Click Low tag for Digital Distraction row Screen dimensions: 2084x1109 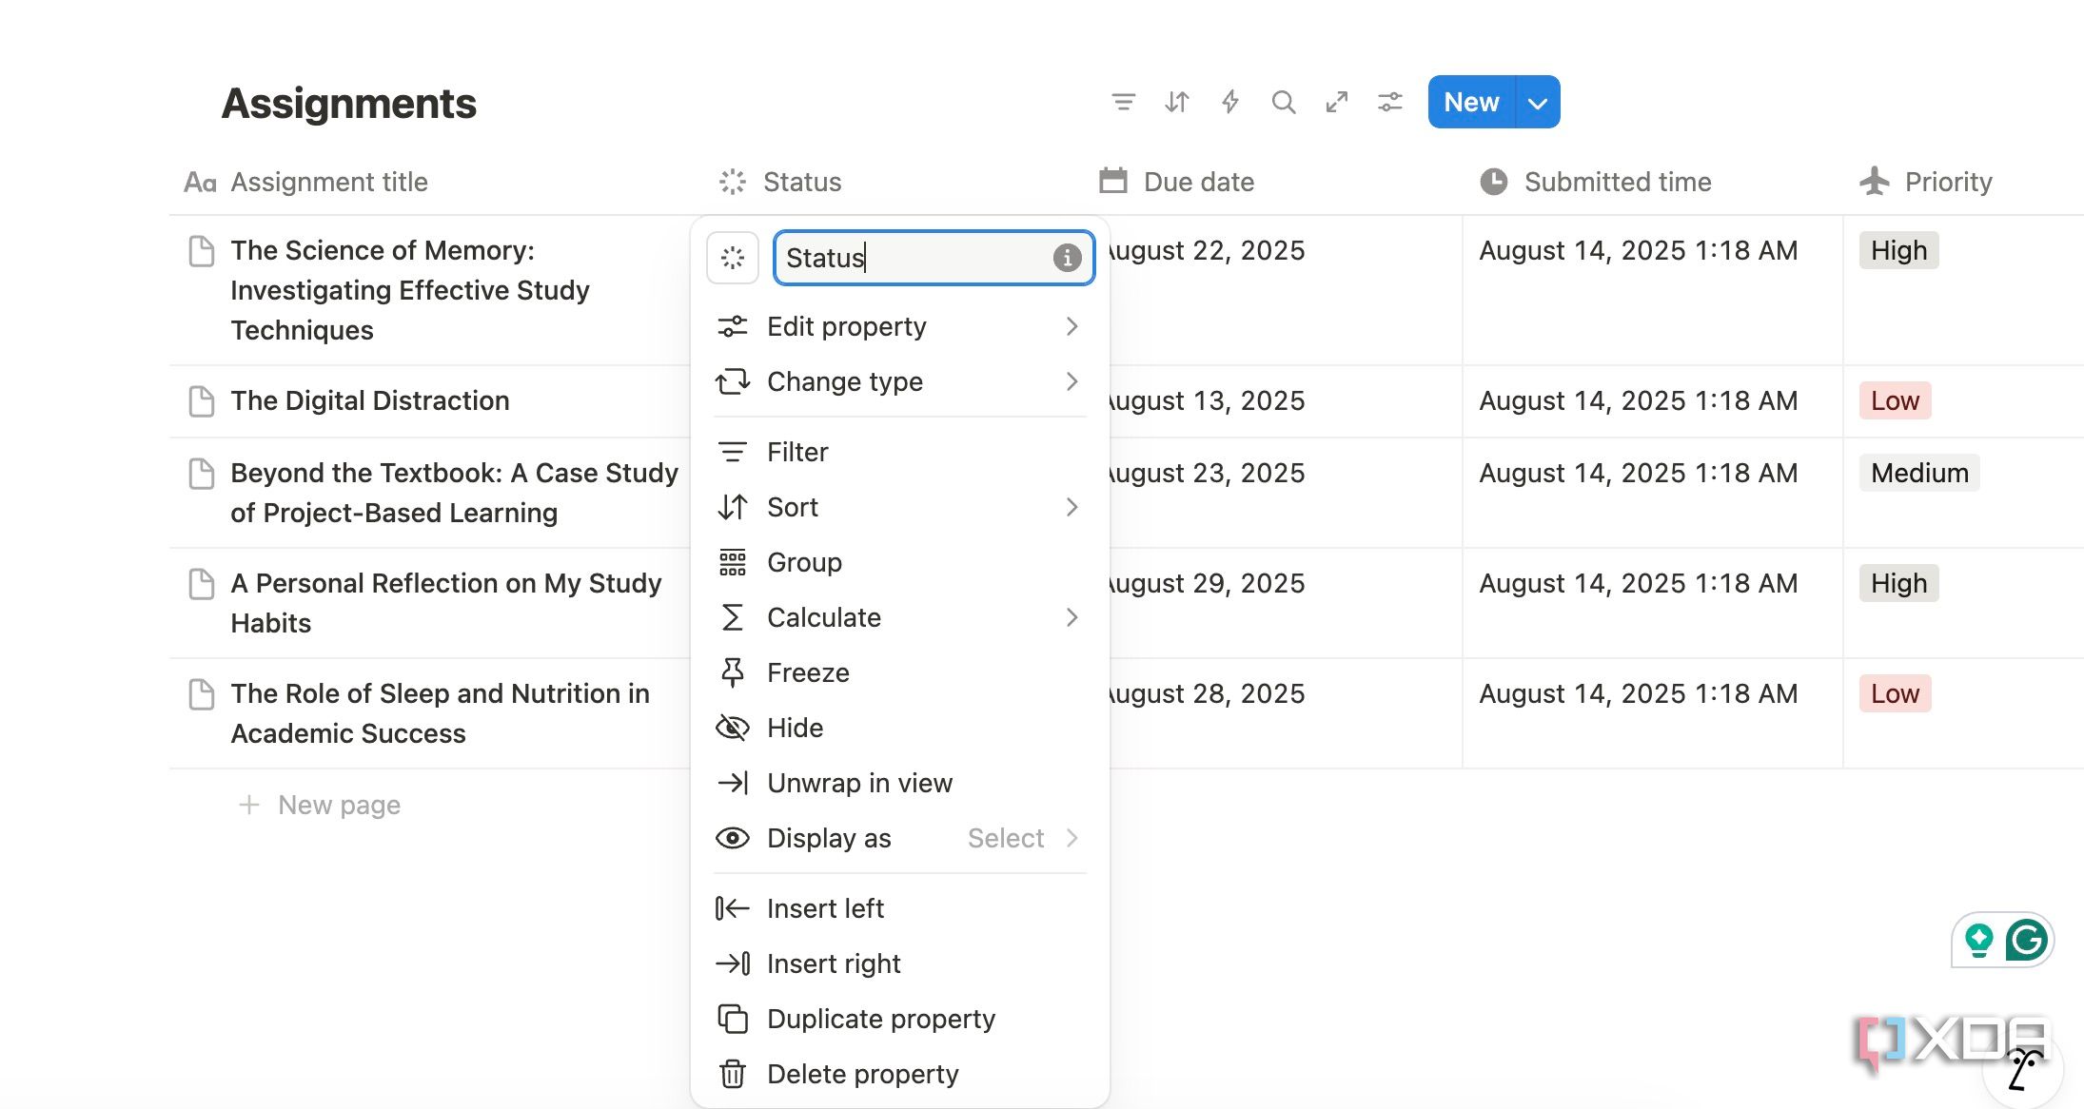coord(1895,401)
